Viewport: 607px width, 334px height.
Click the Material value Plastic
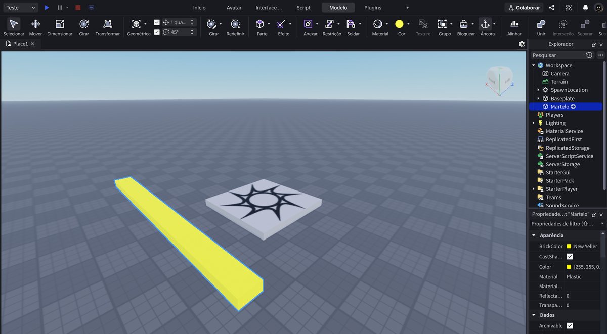(x=574, y=277)
